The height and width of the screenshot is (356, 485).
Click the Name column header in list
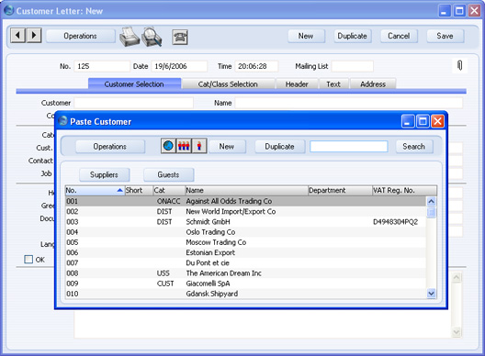pos(246,190)
